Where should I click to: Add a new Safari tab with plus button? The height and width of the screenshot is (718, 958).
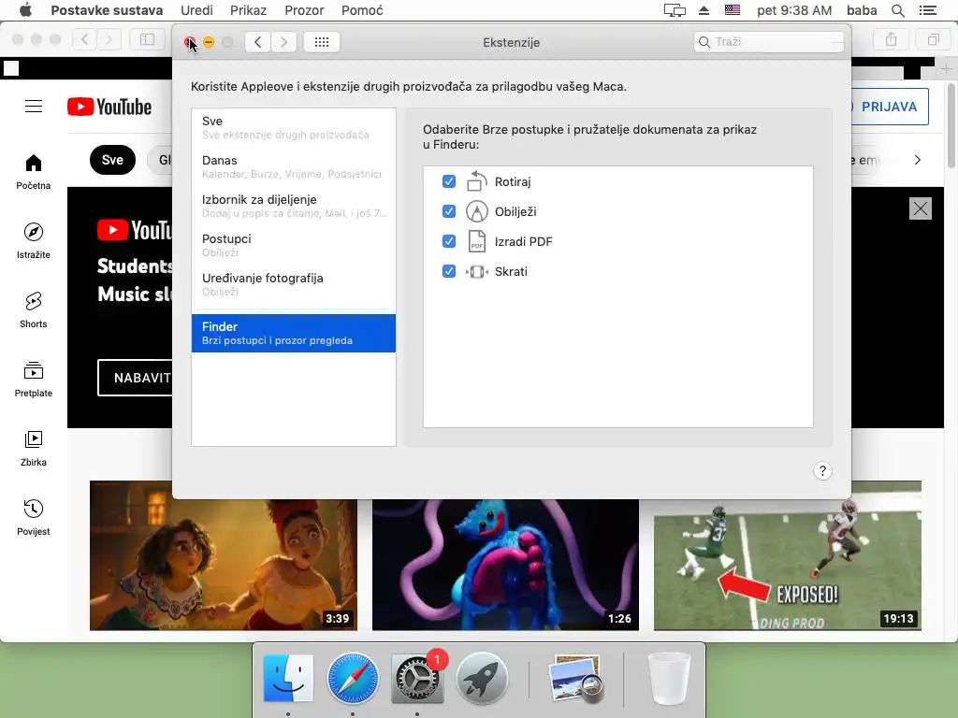point(946,68)
